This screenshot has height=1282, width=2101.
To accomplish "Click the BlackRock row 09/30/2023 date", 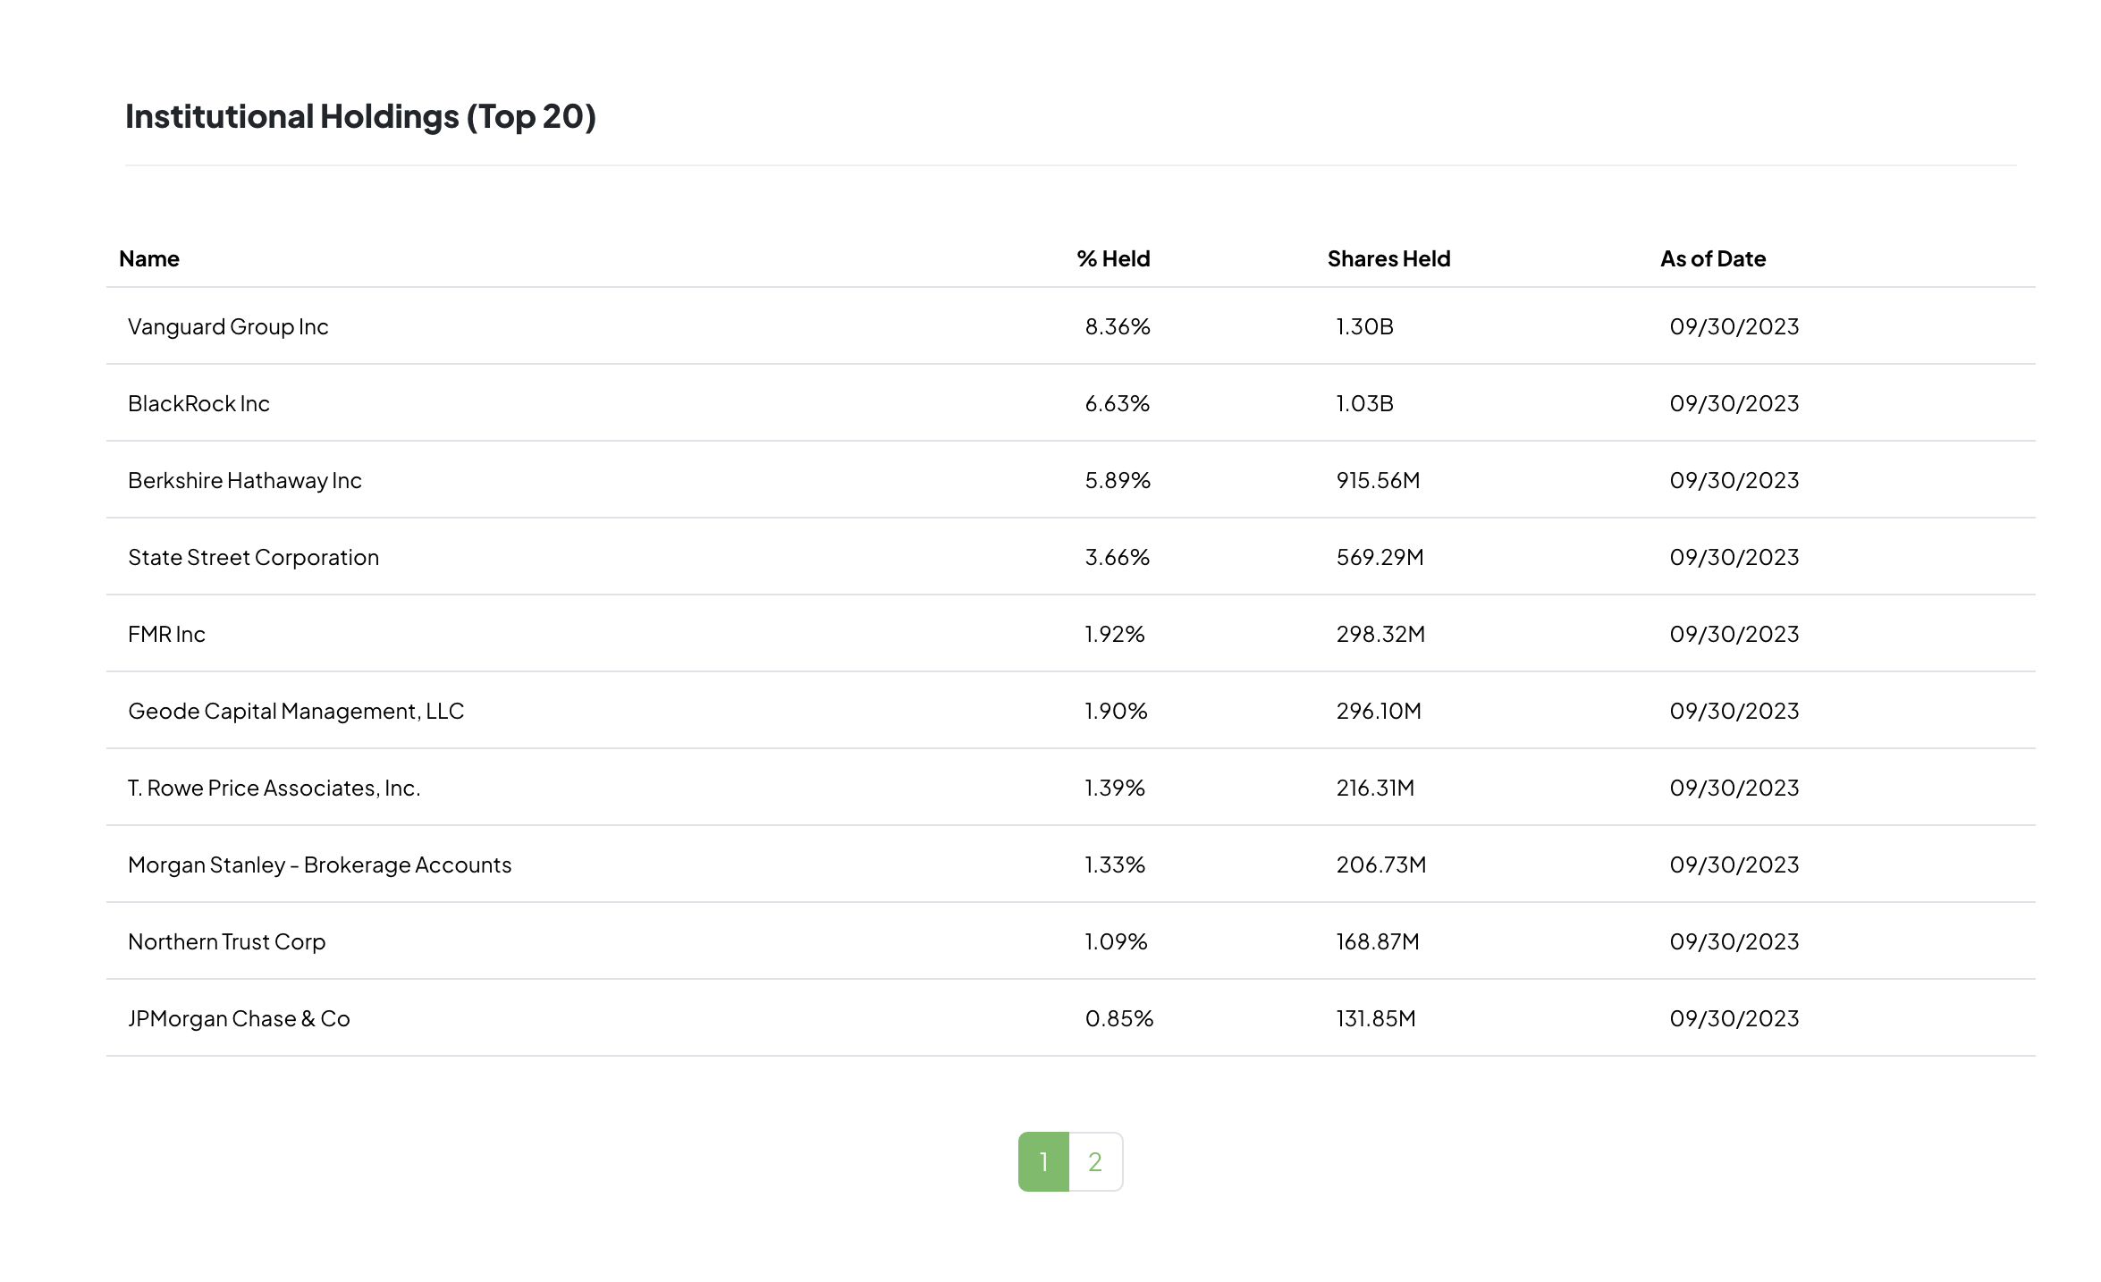I will (1734, 403).
